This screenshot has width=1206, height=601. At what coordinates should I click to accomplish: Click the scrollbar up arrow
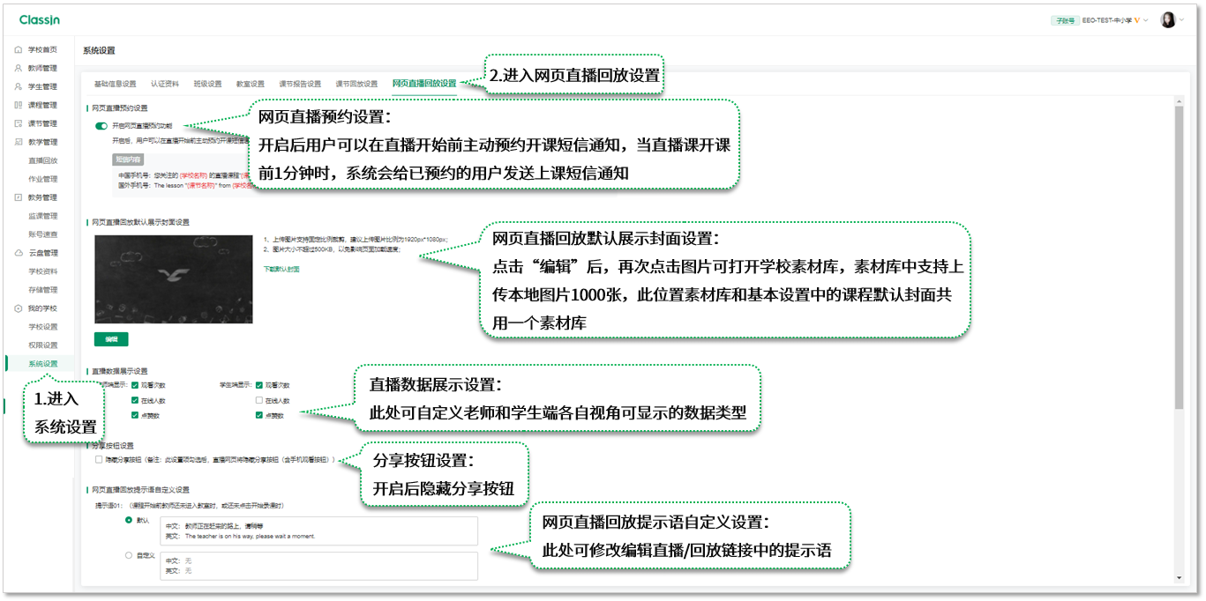point(1180,101)
